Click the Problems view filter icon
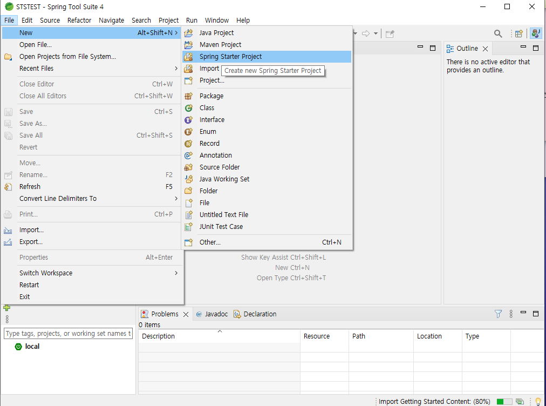The height and width of the screenshot is (406, 546). click(499, 314)
